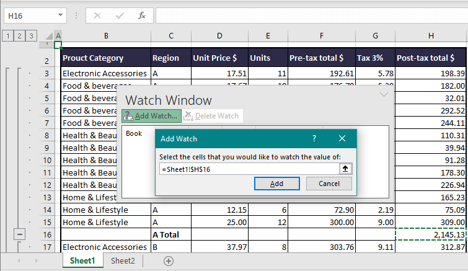This screenshot has height=271, width=468.
Task: Click the Post-tax total $ header cell
Action: [431, 58]
